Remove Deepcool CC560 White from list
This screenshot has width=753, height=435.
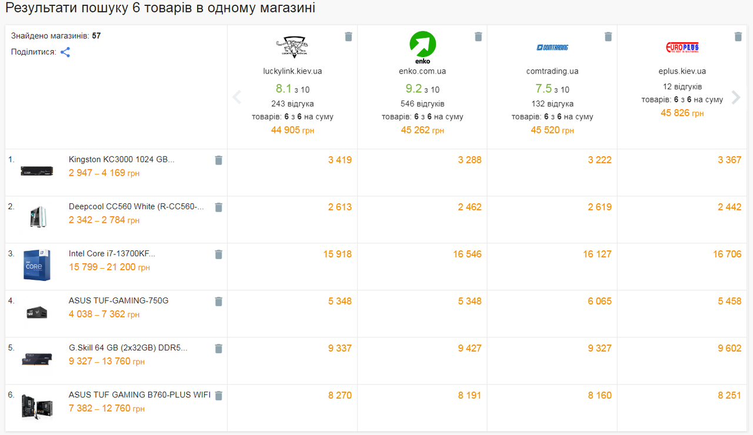coord(218,207)
